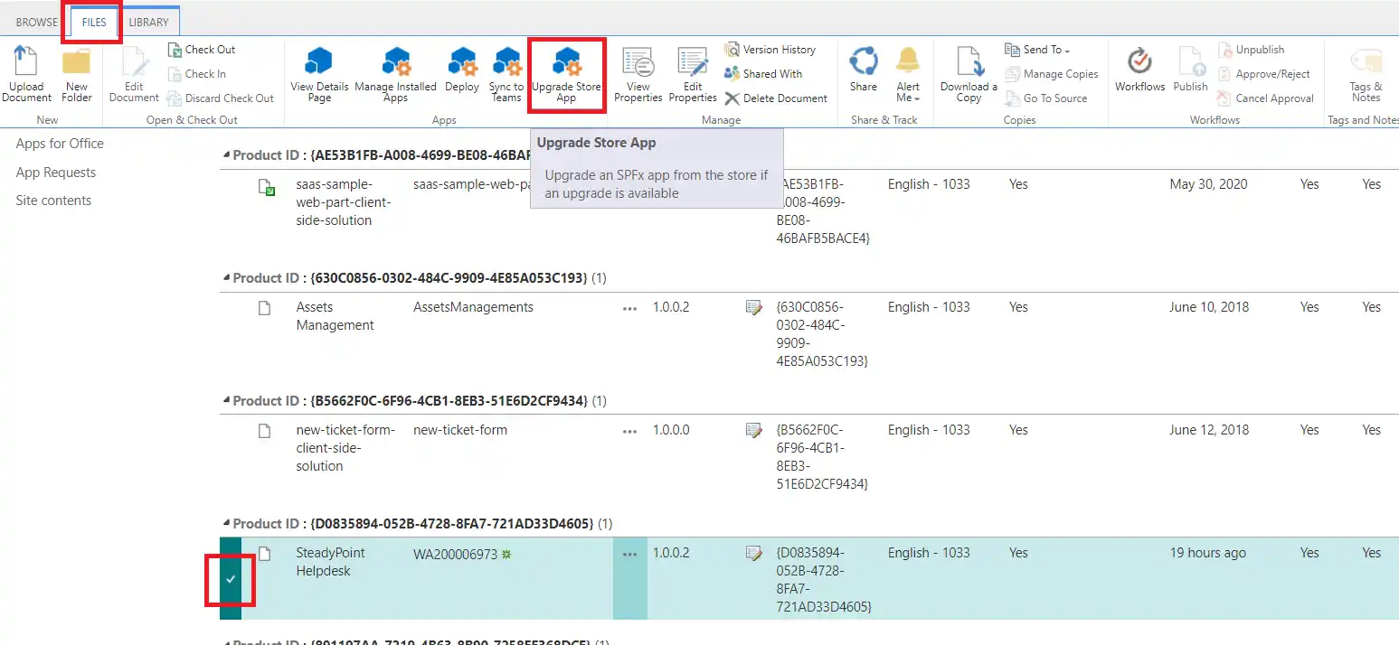Switch to the LIBRARY tab

pyautogui.click(x=148, y=23)
